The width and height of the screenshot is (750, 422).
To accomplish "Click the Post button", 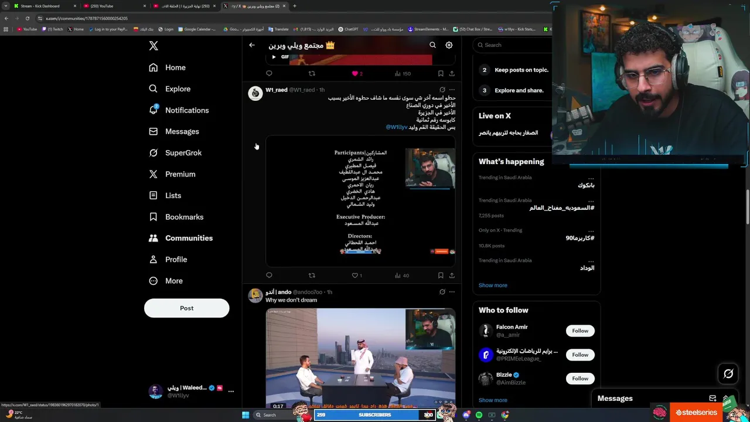I will [186, 308].
